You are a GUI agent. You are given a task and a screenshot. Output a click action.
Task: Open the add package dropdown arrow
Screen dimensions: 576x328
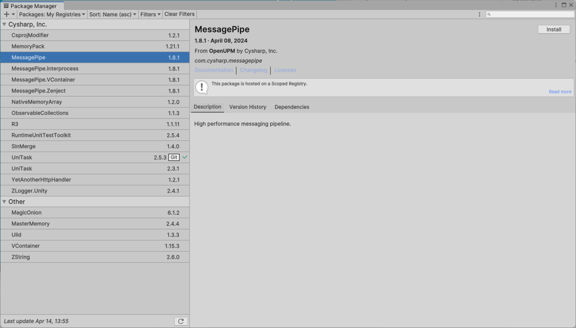click(13, 14)
